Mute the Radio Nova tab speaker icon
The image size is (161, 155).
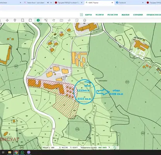pyautogui.click(x=48, y=3)
